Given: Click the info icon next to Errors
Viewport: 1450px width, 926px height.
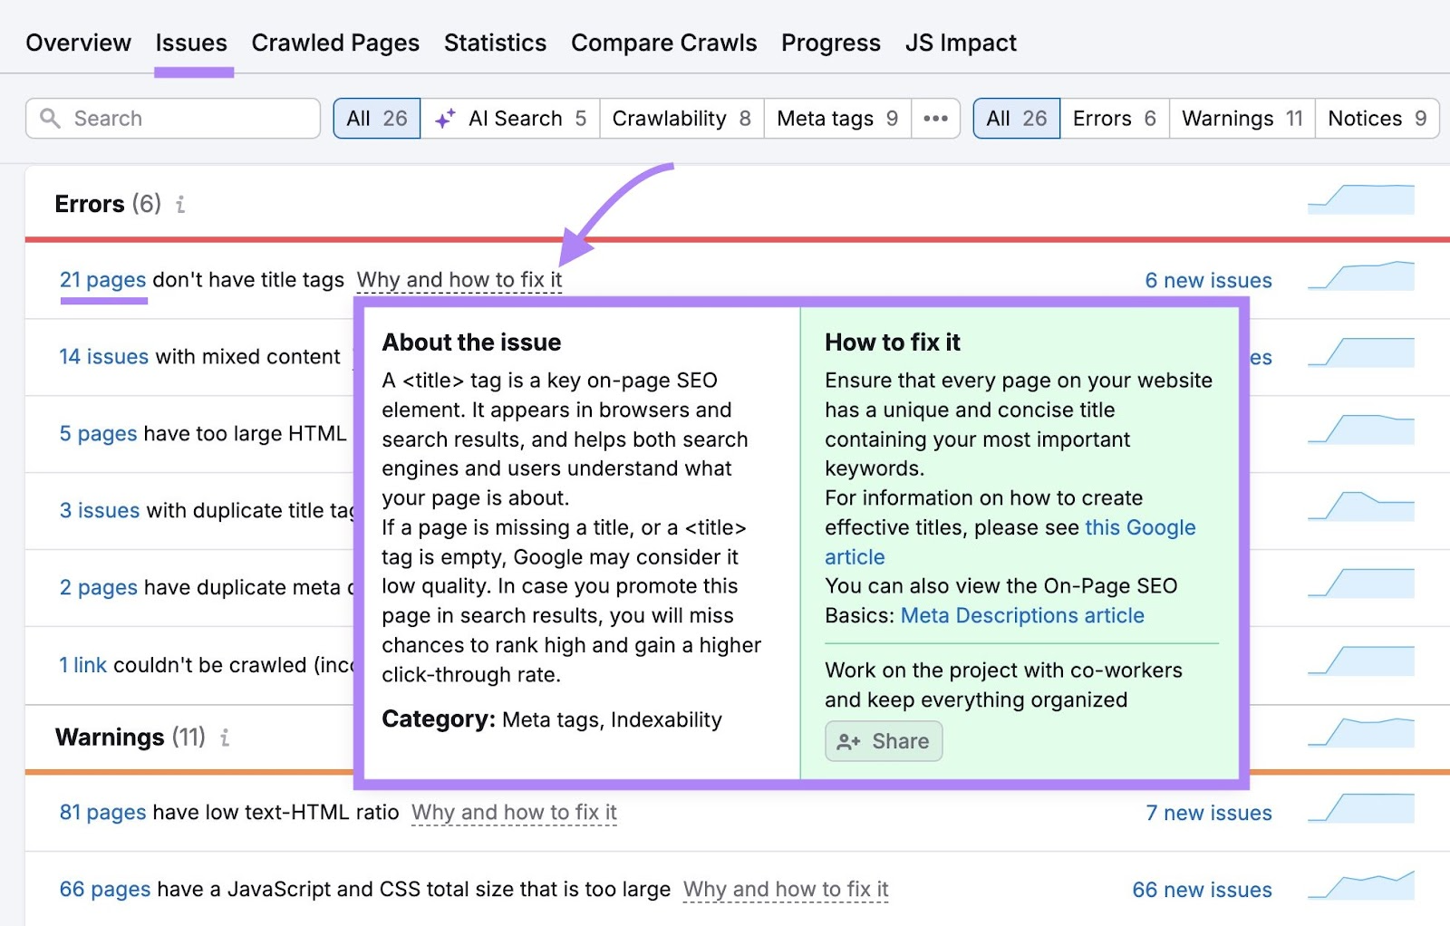Looking at the screenshot, I should point(180,205).
